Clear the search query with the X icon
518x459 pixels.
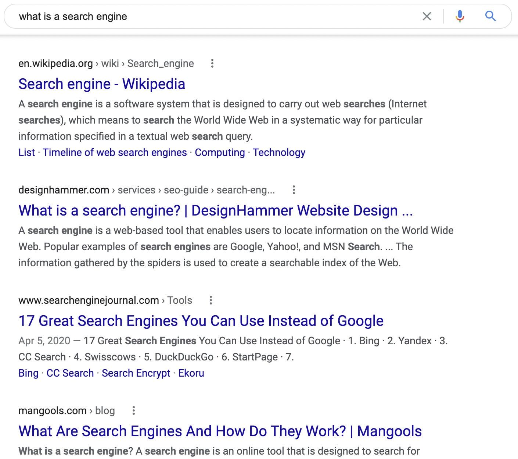[427, 16]
